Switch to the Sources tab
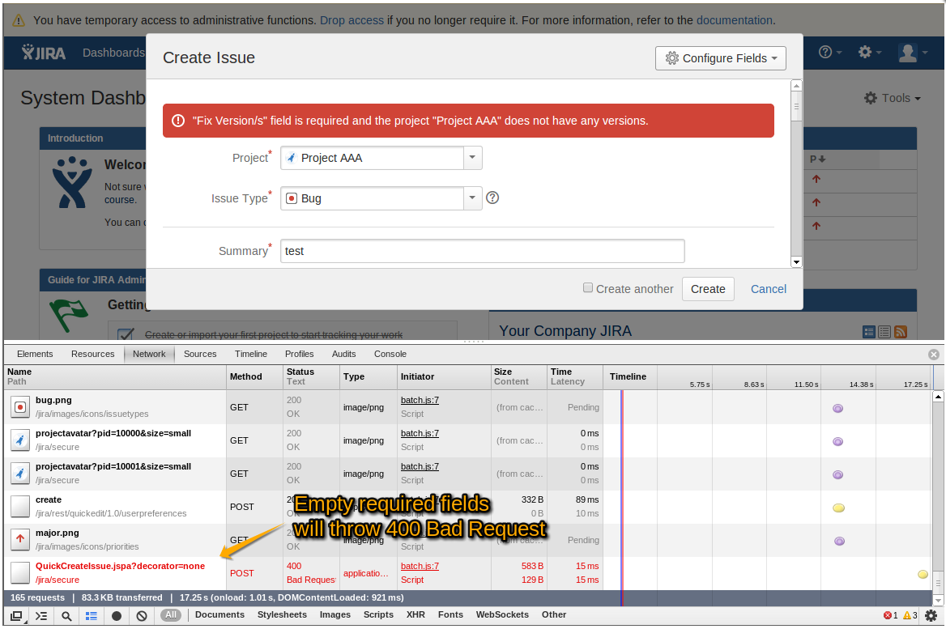The width and height of the screenshot is (946, 629). 200,354
